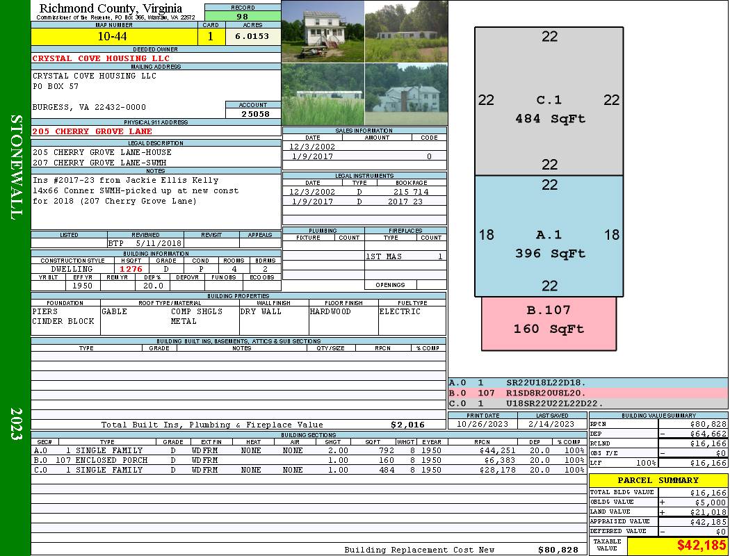Select building section B.0 ENCLOSED PORCH row
This screenshot has height=556, width=730.
309,460
